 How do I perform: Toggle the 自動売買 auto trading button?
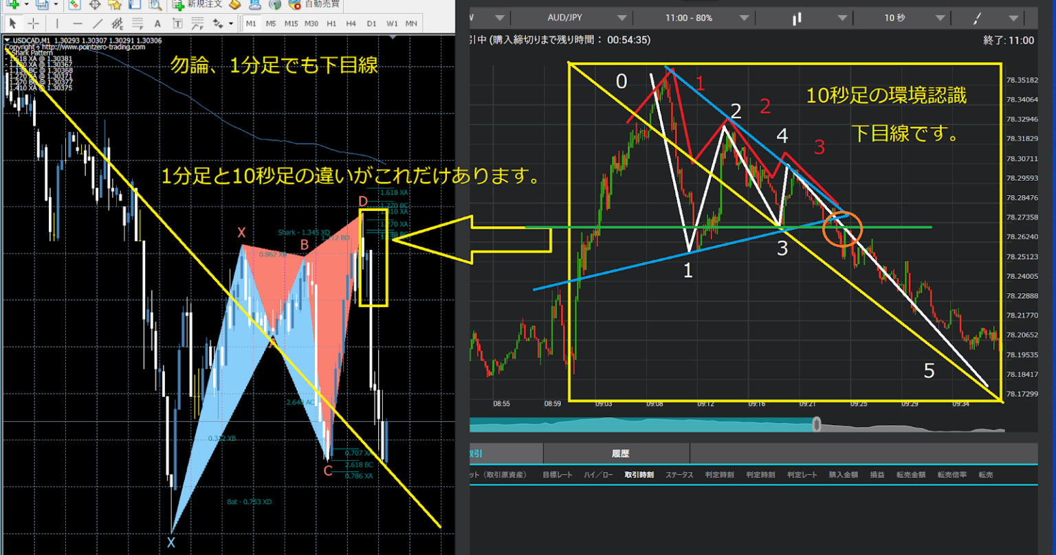pos(315,5)
